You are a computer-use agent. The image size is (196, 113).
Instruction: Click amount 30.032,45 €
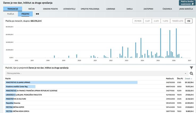coord(189,91)
